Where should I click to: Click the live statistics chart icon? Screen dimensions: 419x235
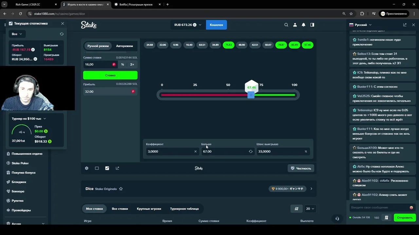click(x=107, y=168)
